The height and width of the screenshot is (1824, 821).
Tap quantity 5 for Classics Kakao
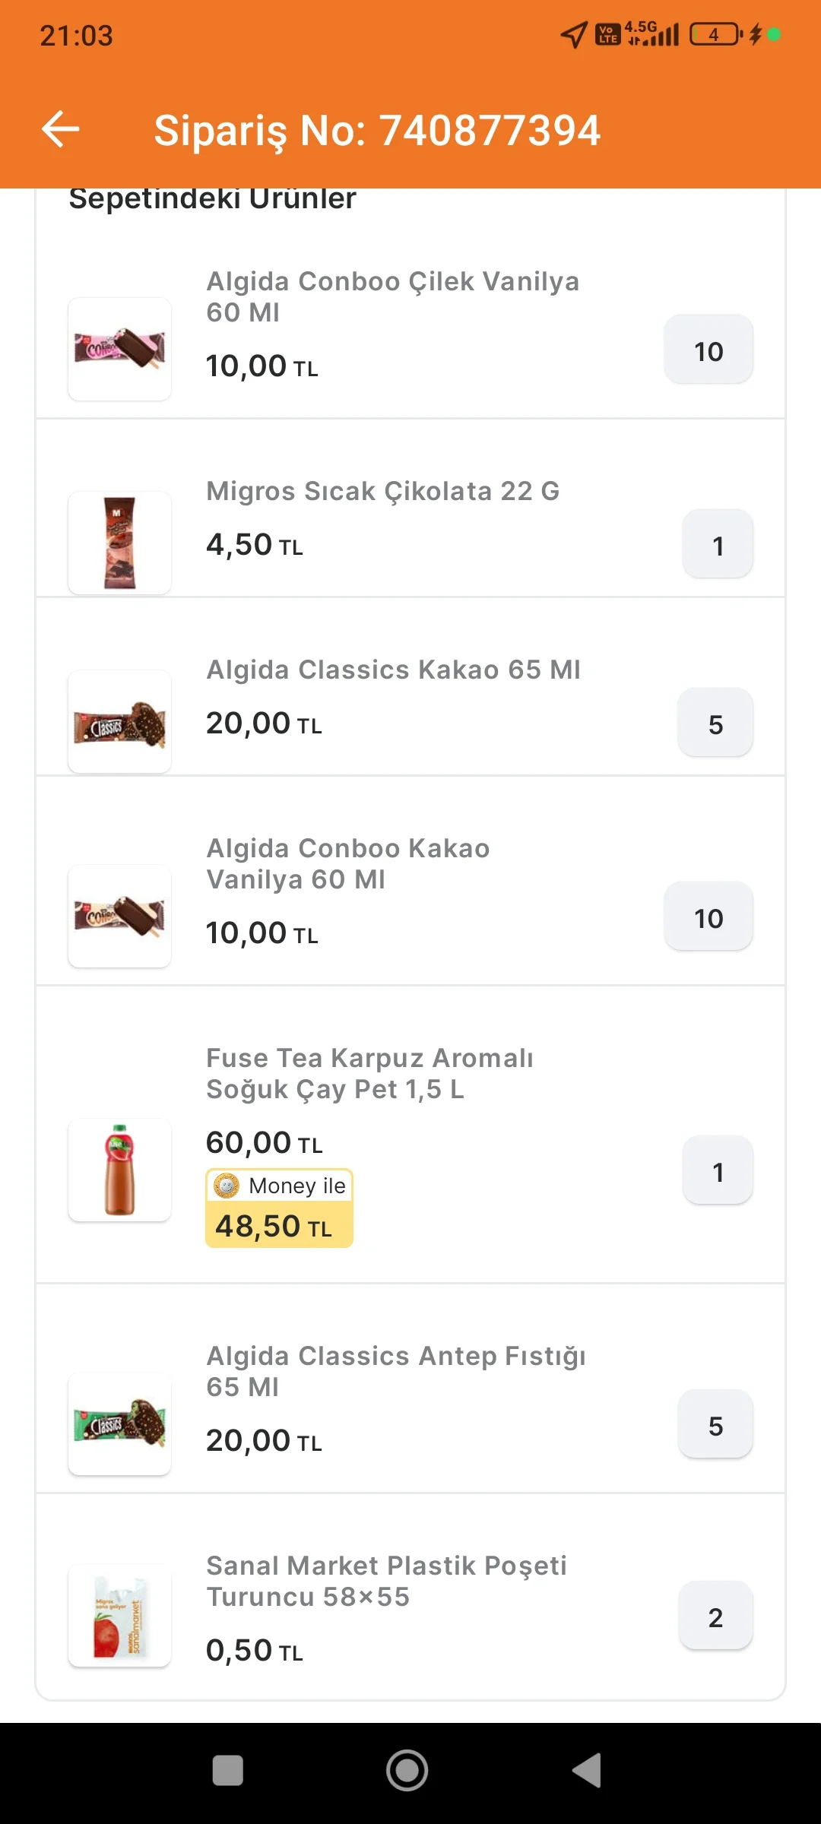(715, 723)
